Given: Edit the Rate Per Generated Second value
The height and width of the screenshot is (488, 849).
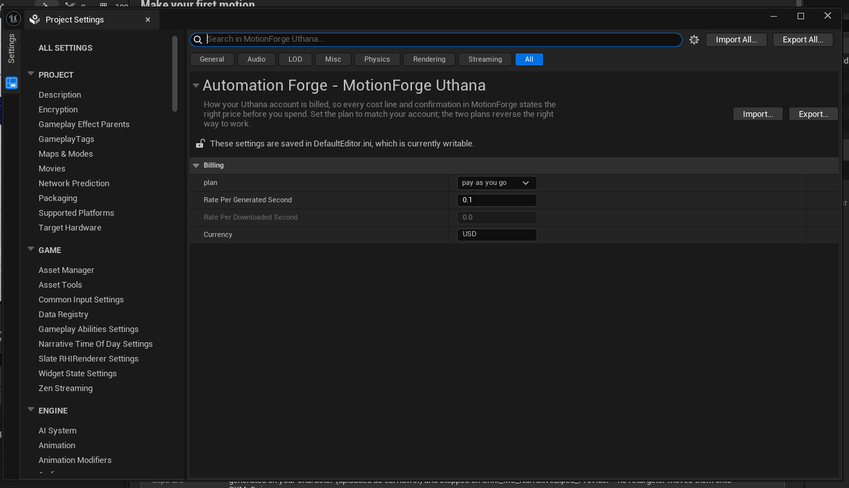Looking at the screenshot, I should [x=497, y=200].
